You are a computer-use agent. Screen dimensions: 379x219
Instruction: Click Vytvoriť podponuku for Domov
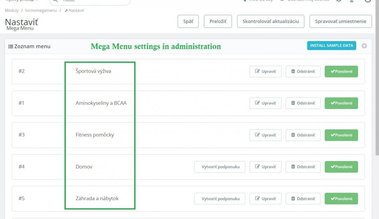pos(219,166)
